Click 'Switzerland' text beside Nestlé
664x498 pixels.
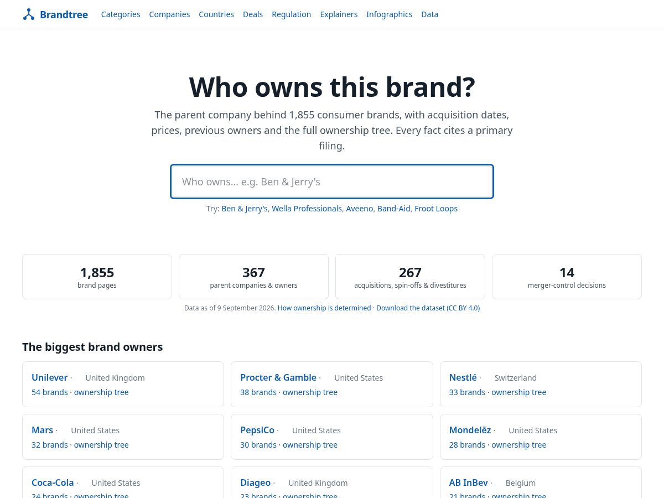(x=515, y=378)
